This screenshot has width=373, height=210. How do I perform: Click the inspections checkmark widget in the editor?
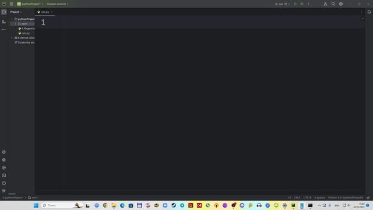363,19
